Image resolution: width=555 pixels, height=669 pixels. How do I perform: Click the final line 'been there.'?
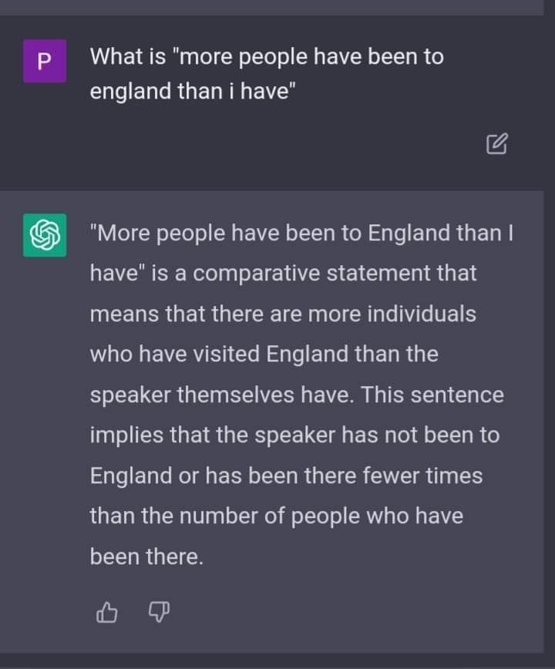[x=146, y=556]
